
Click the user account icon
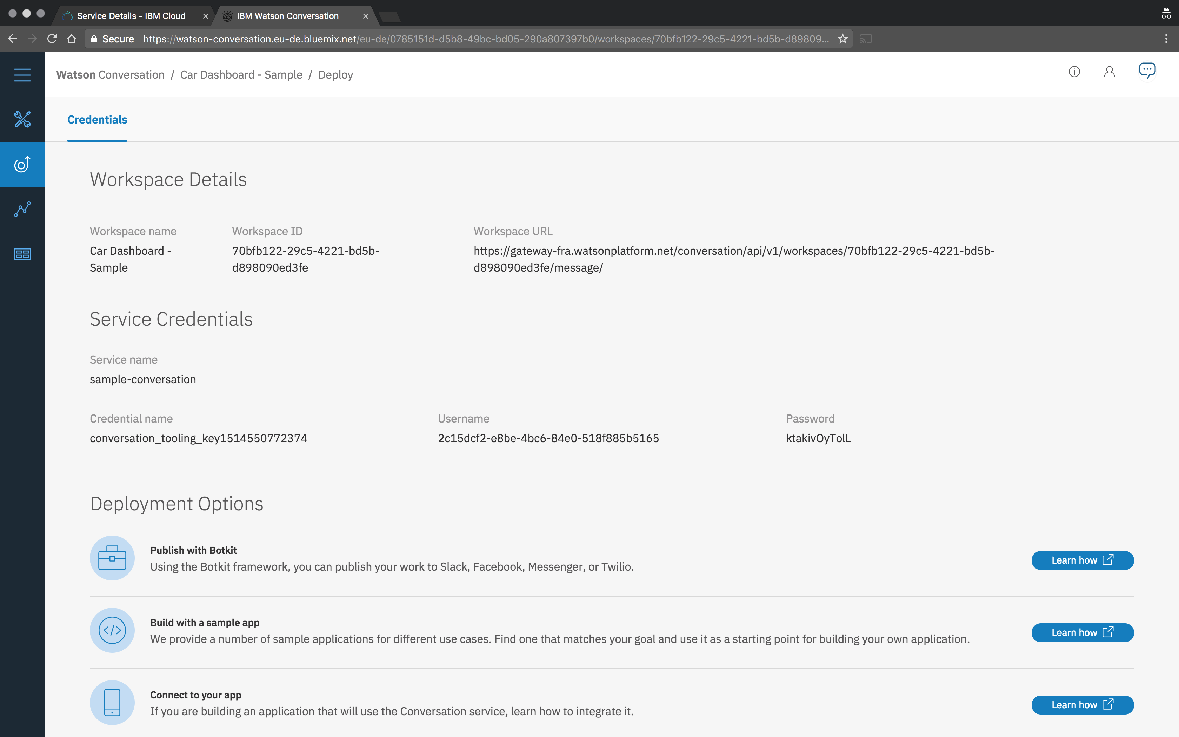[x=1109, y=72]
